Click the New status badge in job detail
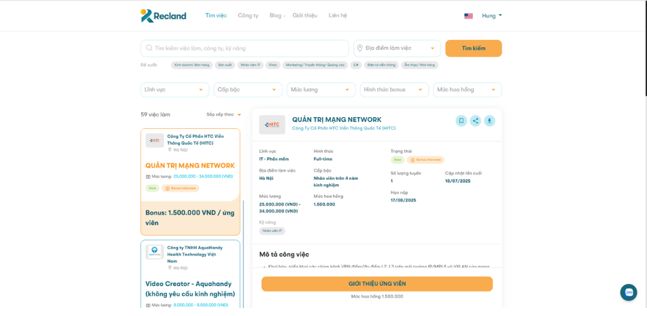Image resolution: width=647 pixels, height=316 pixels. tap(398, 160)
